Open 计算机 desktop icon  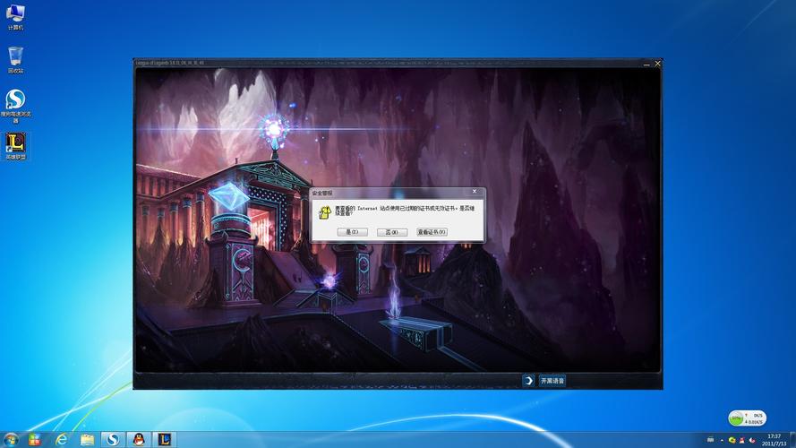pos(15,14)
